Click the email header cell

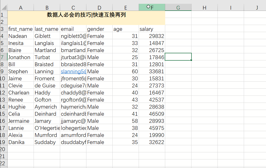pos(73,29)
